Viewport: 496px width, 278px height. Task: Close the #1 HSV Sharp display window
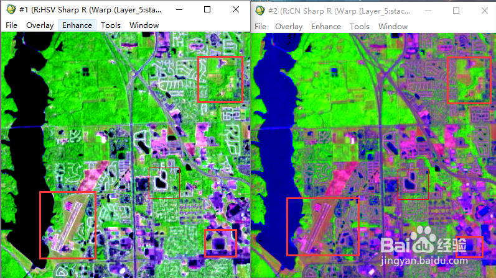[236, 9]
